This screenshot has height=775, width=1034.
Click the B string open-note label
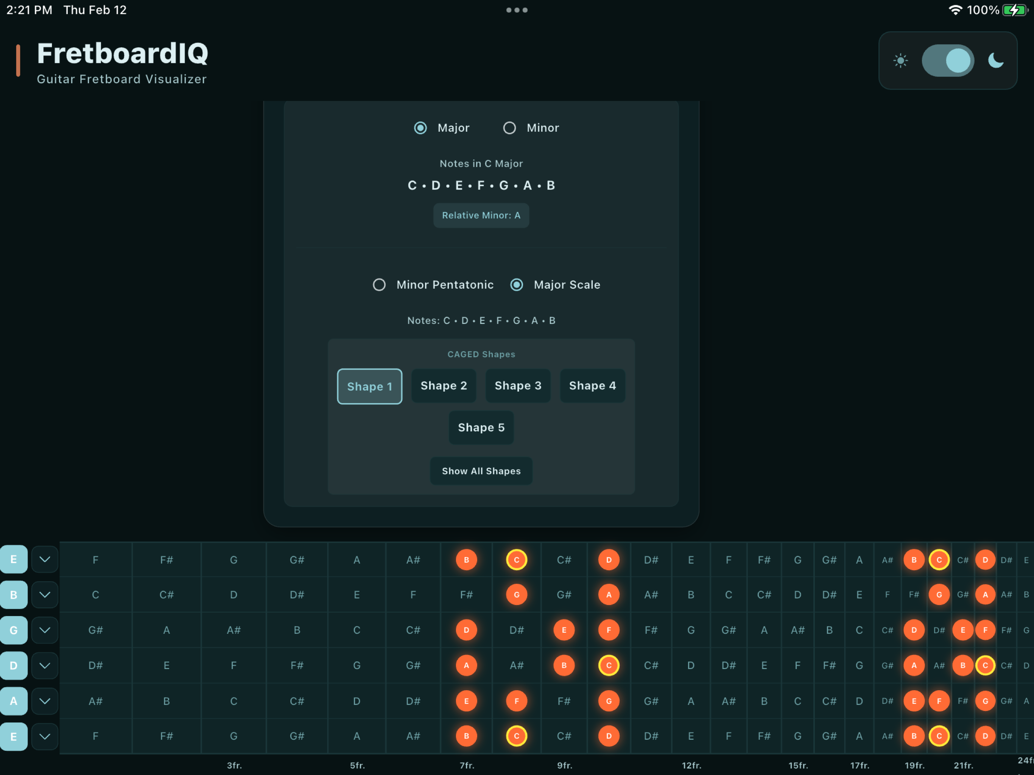(14, 595)
